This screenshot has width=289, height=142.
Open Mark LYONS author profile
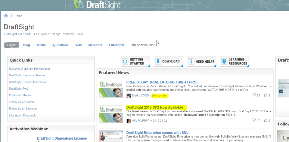141,95
